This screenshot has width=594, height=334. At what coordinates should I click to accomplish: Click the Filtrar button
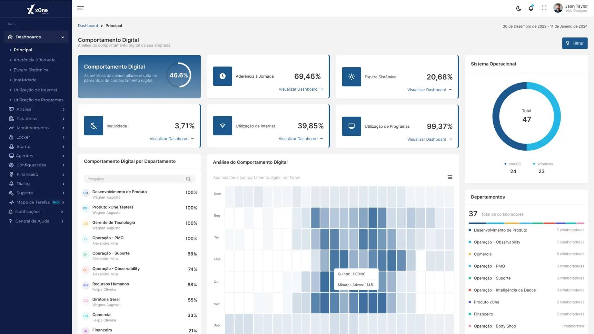pyautogui.click(x=575, y=43)
